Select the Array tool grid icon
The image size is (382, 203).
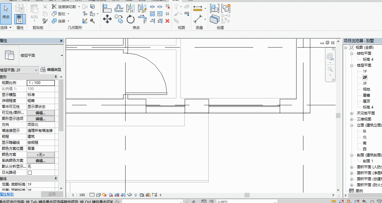[152, 14]
